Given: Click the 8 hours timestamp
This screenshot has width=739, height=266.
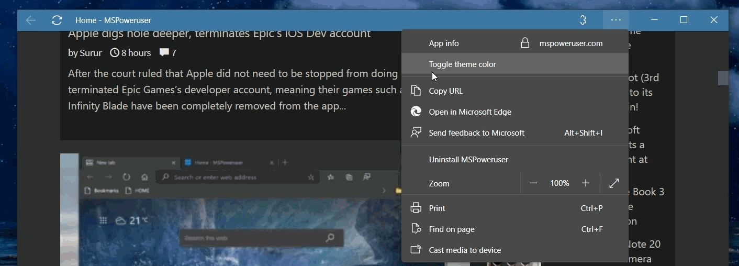Looking at the screenshot, I should [136, 52].
